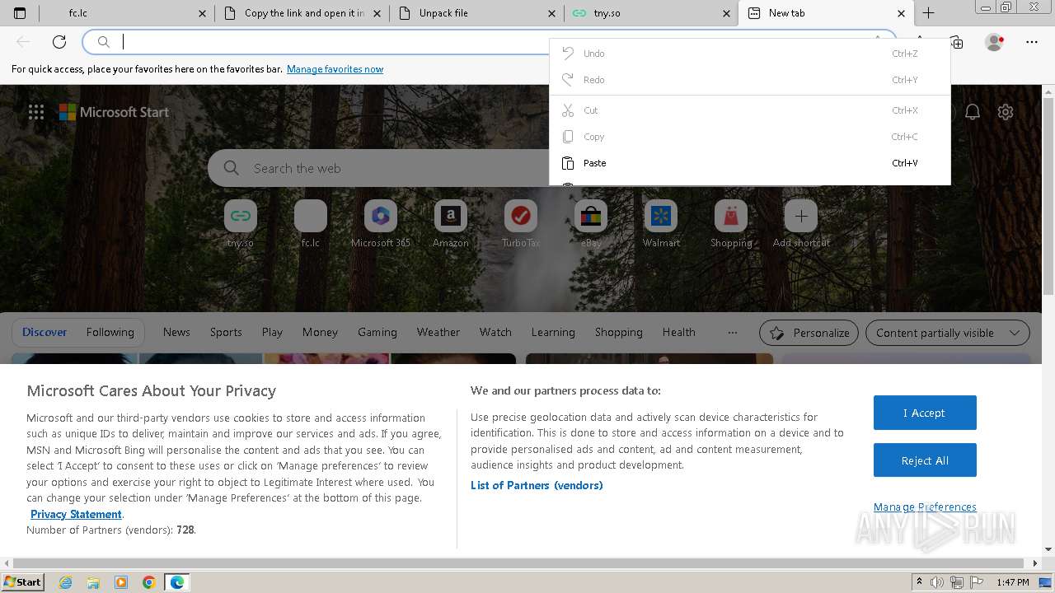Viewport: 1055px width, 593px height.
Task: Choose Copy from the context menu
Action: pyautogui.click(x=750, y=137)
